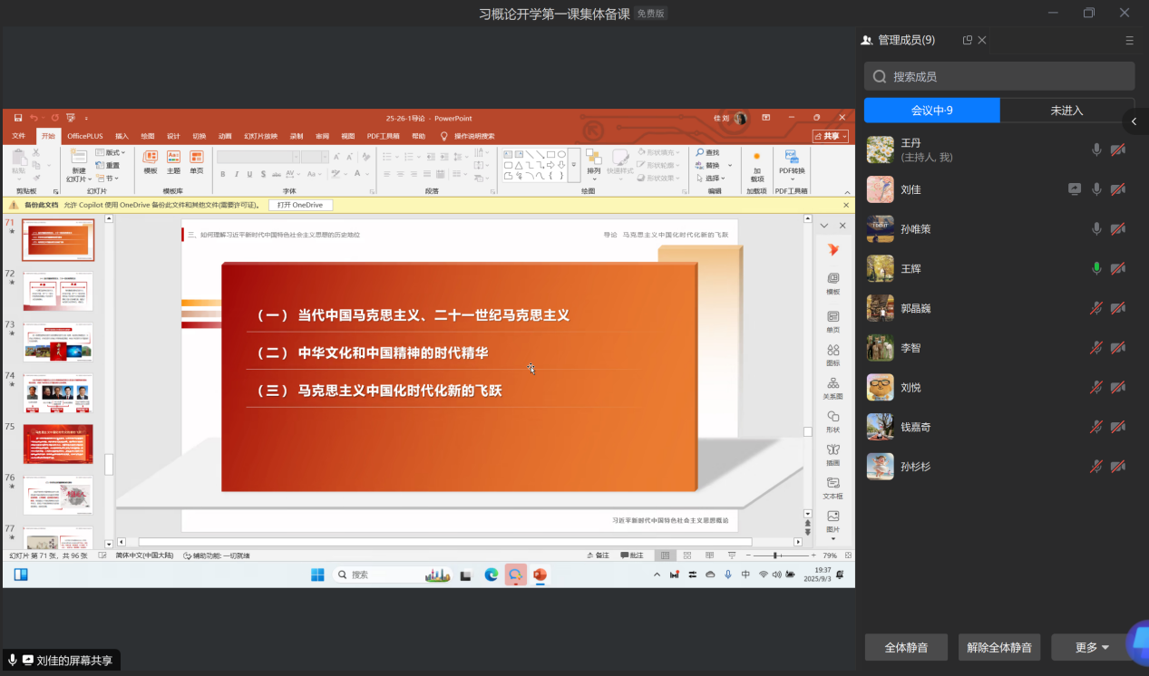This screenshot has height=676, width=1149.
Task: Click the 解除全体静音 button
Action: pos(998,647)
